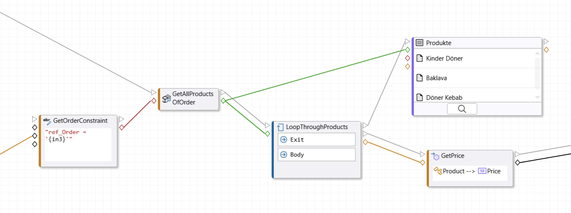Image resolution: width=571 pixels, height=213 pixels.
Task: Click the Produkte list header icon
Action: click(x=420, y=43)
